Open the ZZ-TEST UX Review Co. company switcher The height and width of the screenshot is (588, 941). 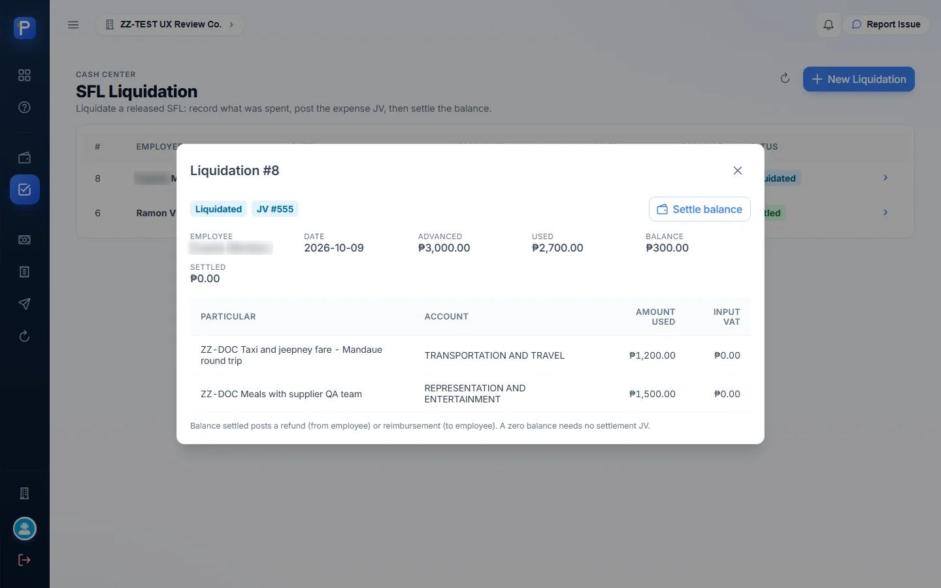click(x=170, y=25)
